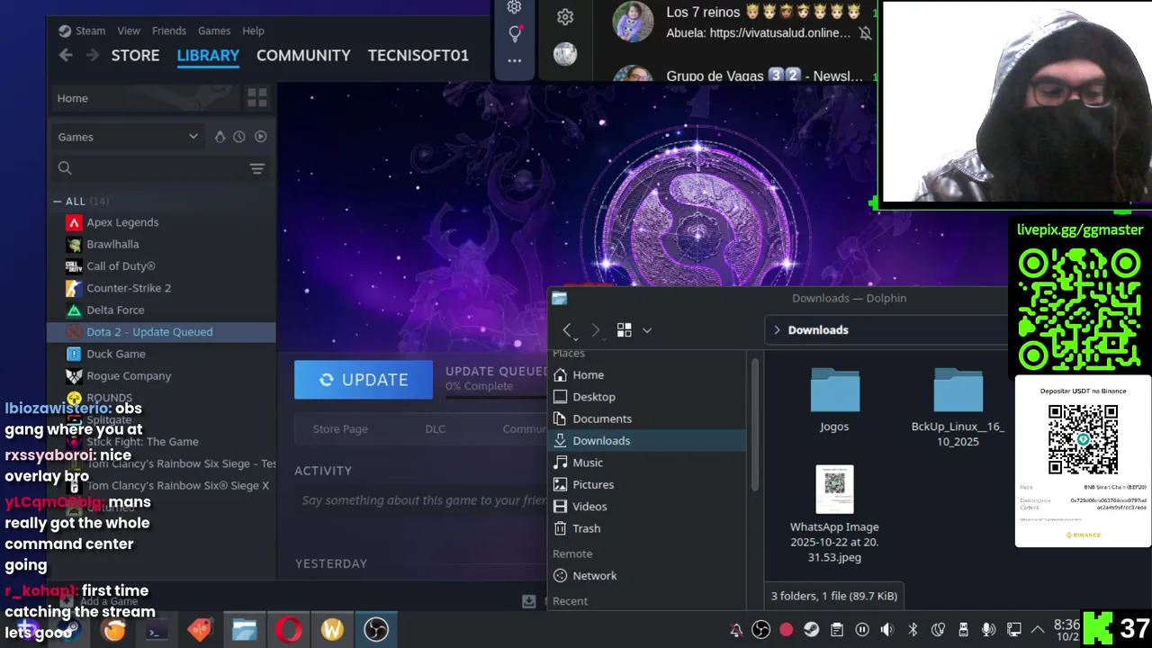
Task: Go back in Dolphin file manager
Action: [x=567, y=330]
